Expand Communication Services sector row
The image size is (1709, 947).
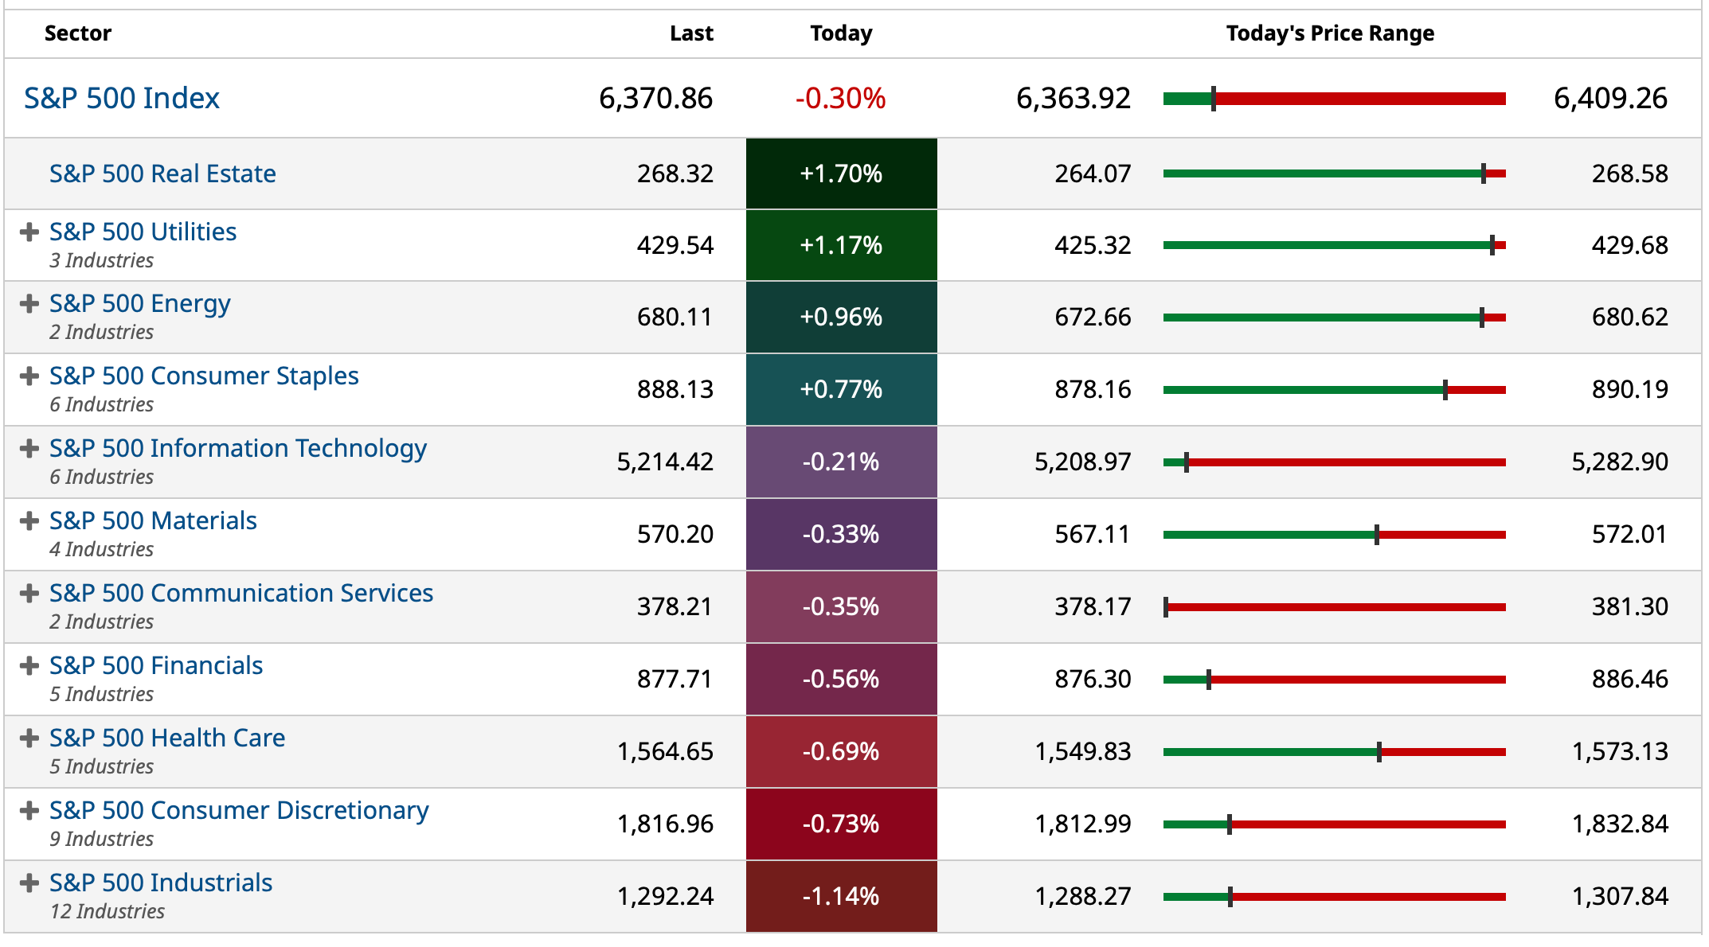(29, 594)
